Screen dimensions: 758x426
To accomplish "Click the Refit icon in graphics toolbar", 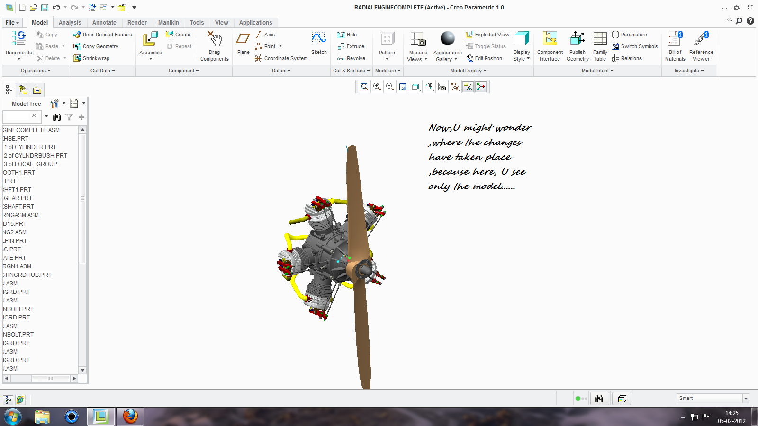I will point(364,87).
